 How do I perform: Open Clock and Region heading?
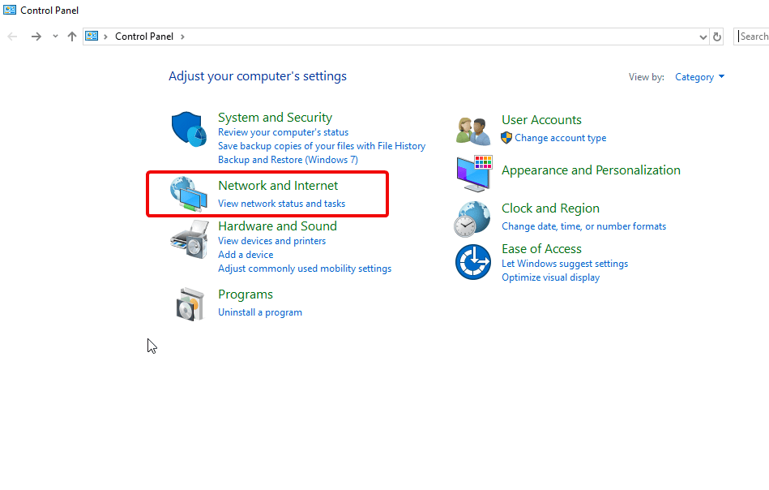(550, 208)
